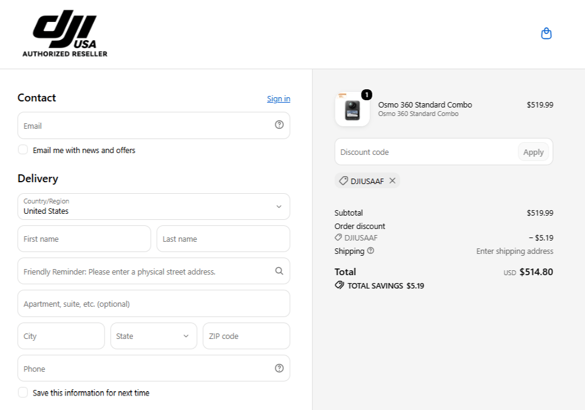The width and height of the screenshot is (585, 410).
Task: Click the address search magnifier icon
Action: click(x=279, y=271)
